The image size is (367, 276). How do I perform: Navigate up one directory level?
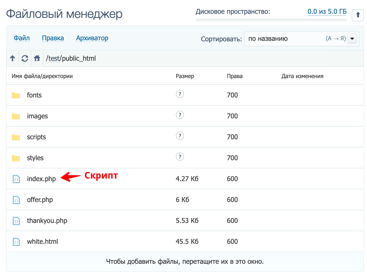pyautogui.click(x=13, y=58)
